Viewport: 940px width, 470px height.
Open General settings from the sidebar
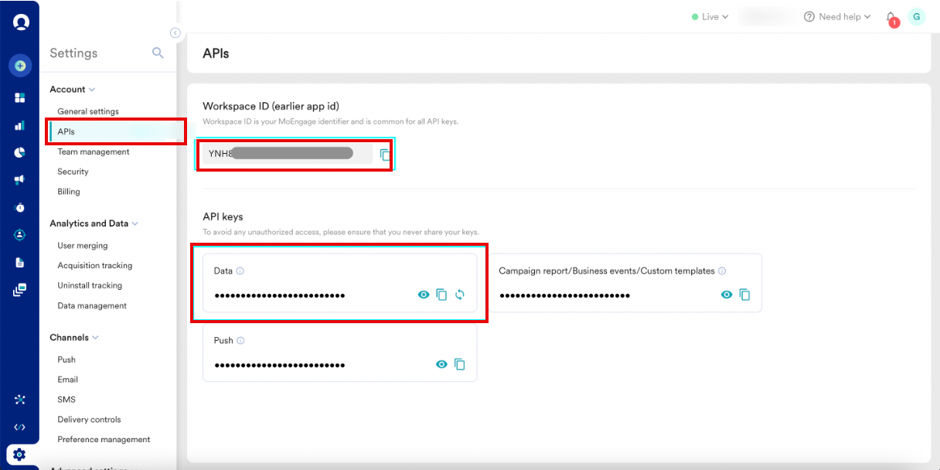(x=88, y=111)
